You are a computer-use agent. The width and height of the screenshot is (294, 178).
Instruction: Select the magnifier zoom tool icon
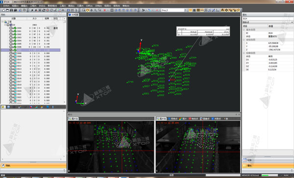click(95, 10)
